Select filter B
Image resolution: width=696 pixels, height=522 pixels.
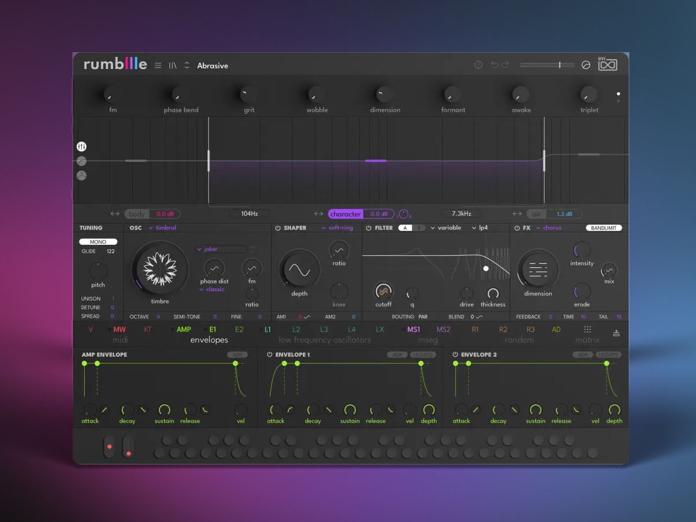click(419, 228)
